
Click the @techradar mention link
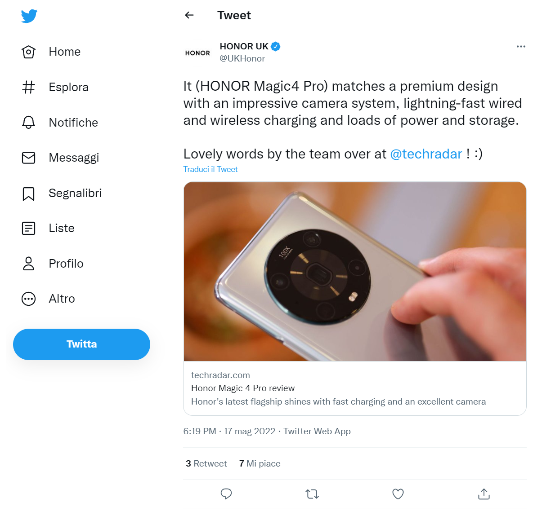point(426,154)
